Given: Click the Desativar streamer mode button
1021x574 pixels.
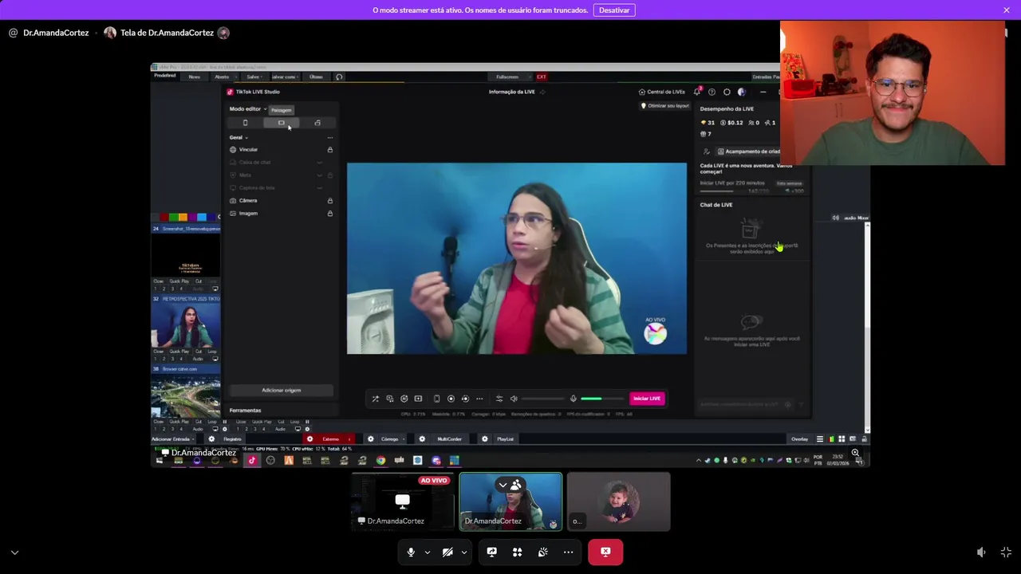Looking at the screenshot, I should pyautogui.click(x=614, y=10).
